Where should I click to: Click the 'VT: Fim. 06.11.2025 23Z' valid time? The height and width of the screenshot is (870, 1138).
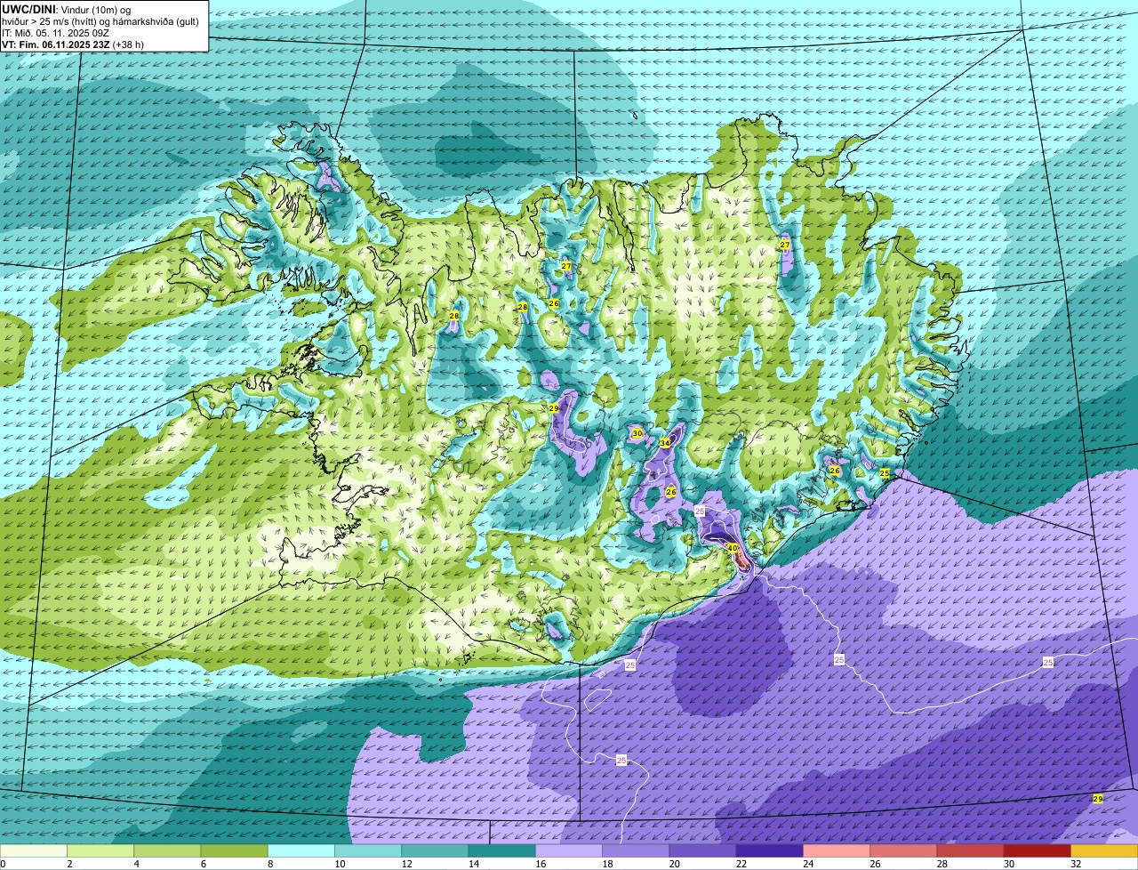[56, 44]
